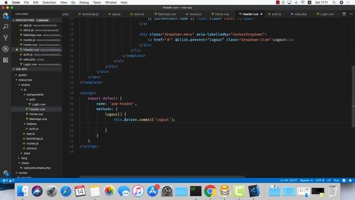This screenshot has height=200, width=355.
Task: Open Launchpad from the Dock
Action: [x=52, y=191]
